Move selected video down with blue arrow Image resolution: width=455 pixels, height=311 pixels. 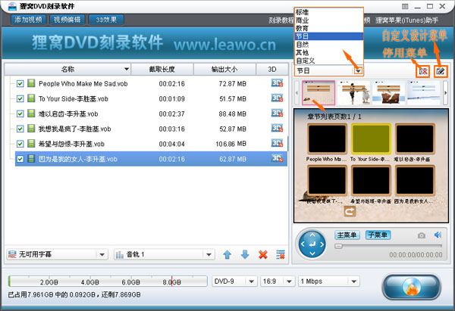(245, 254)
